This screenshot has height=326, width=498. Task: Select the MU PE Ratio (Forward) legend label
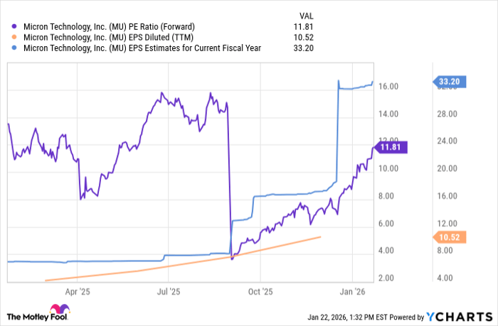coord(109,27)
